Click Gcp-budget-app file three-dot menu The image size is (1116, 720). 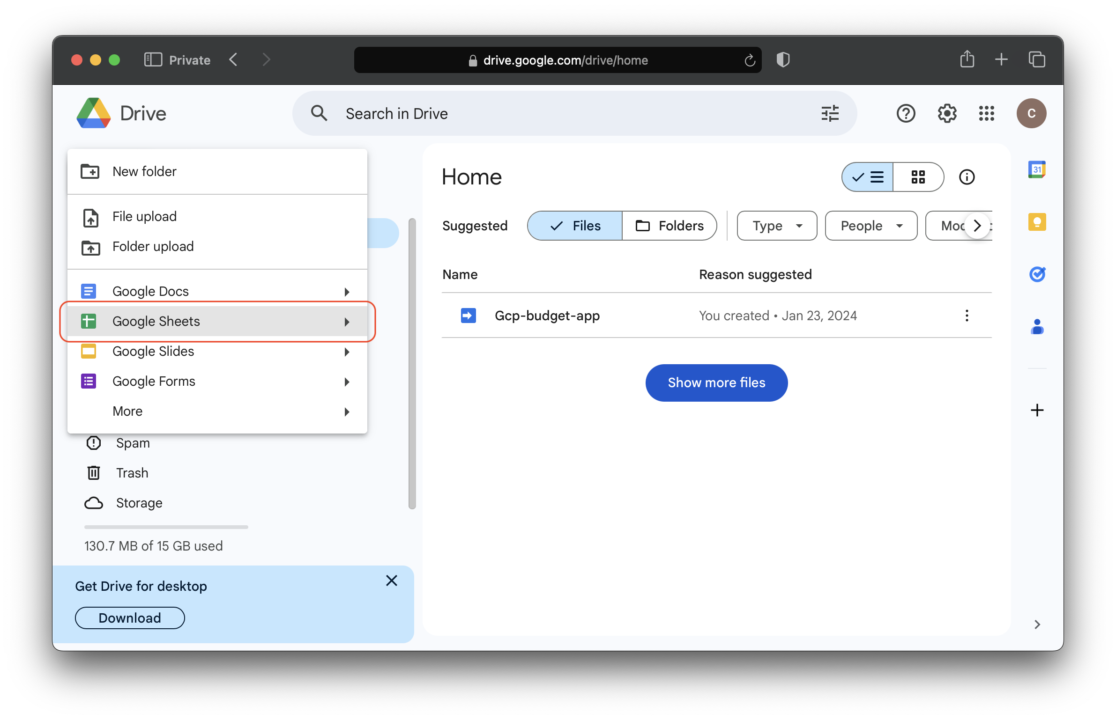pos(967,316)
